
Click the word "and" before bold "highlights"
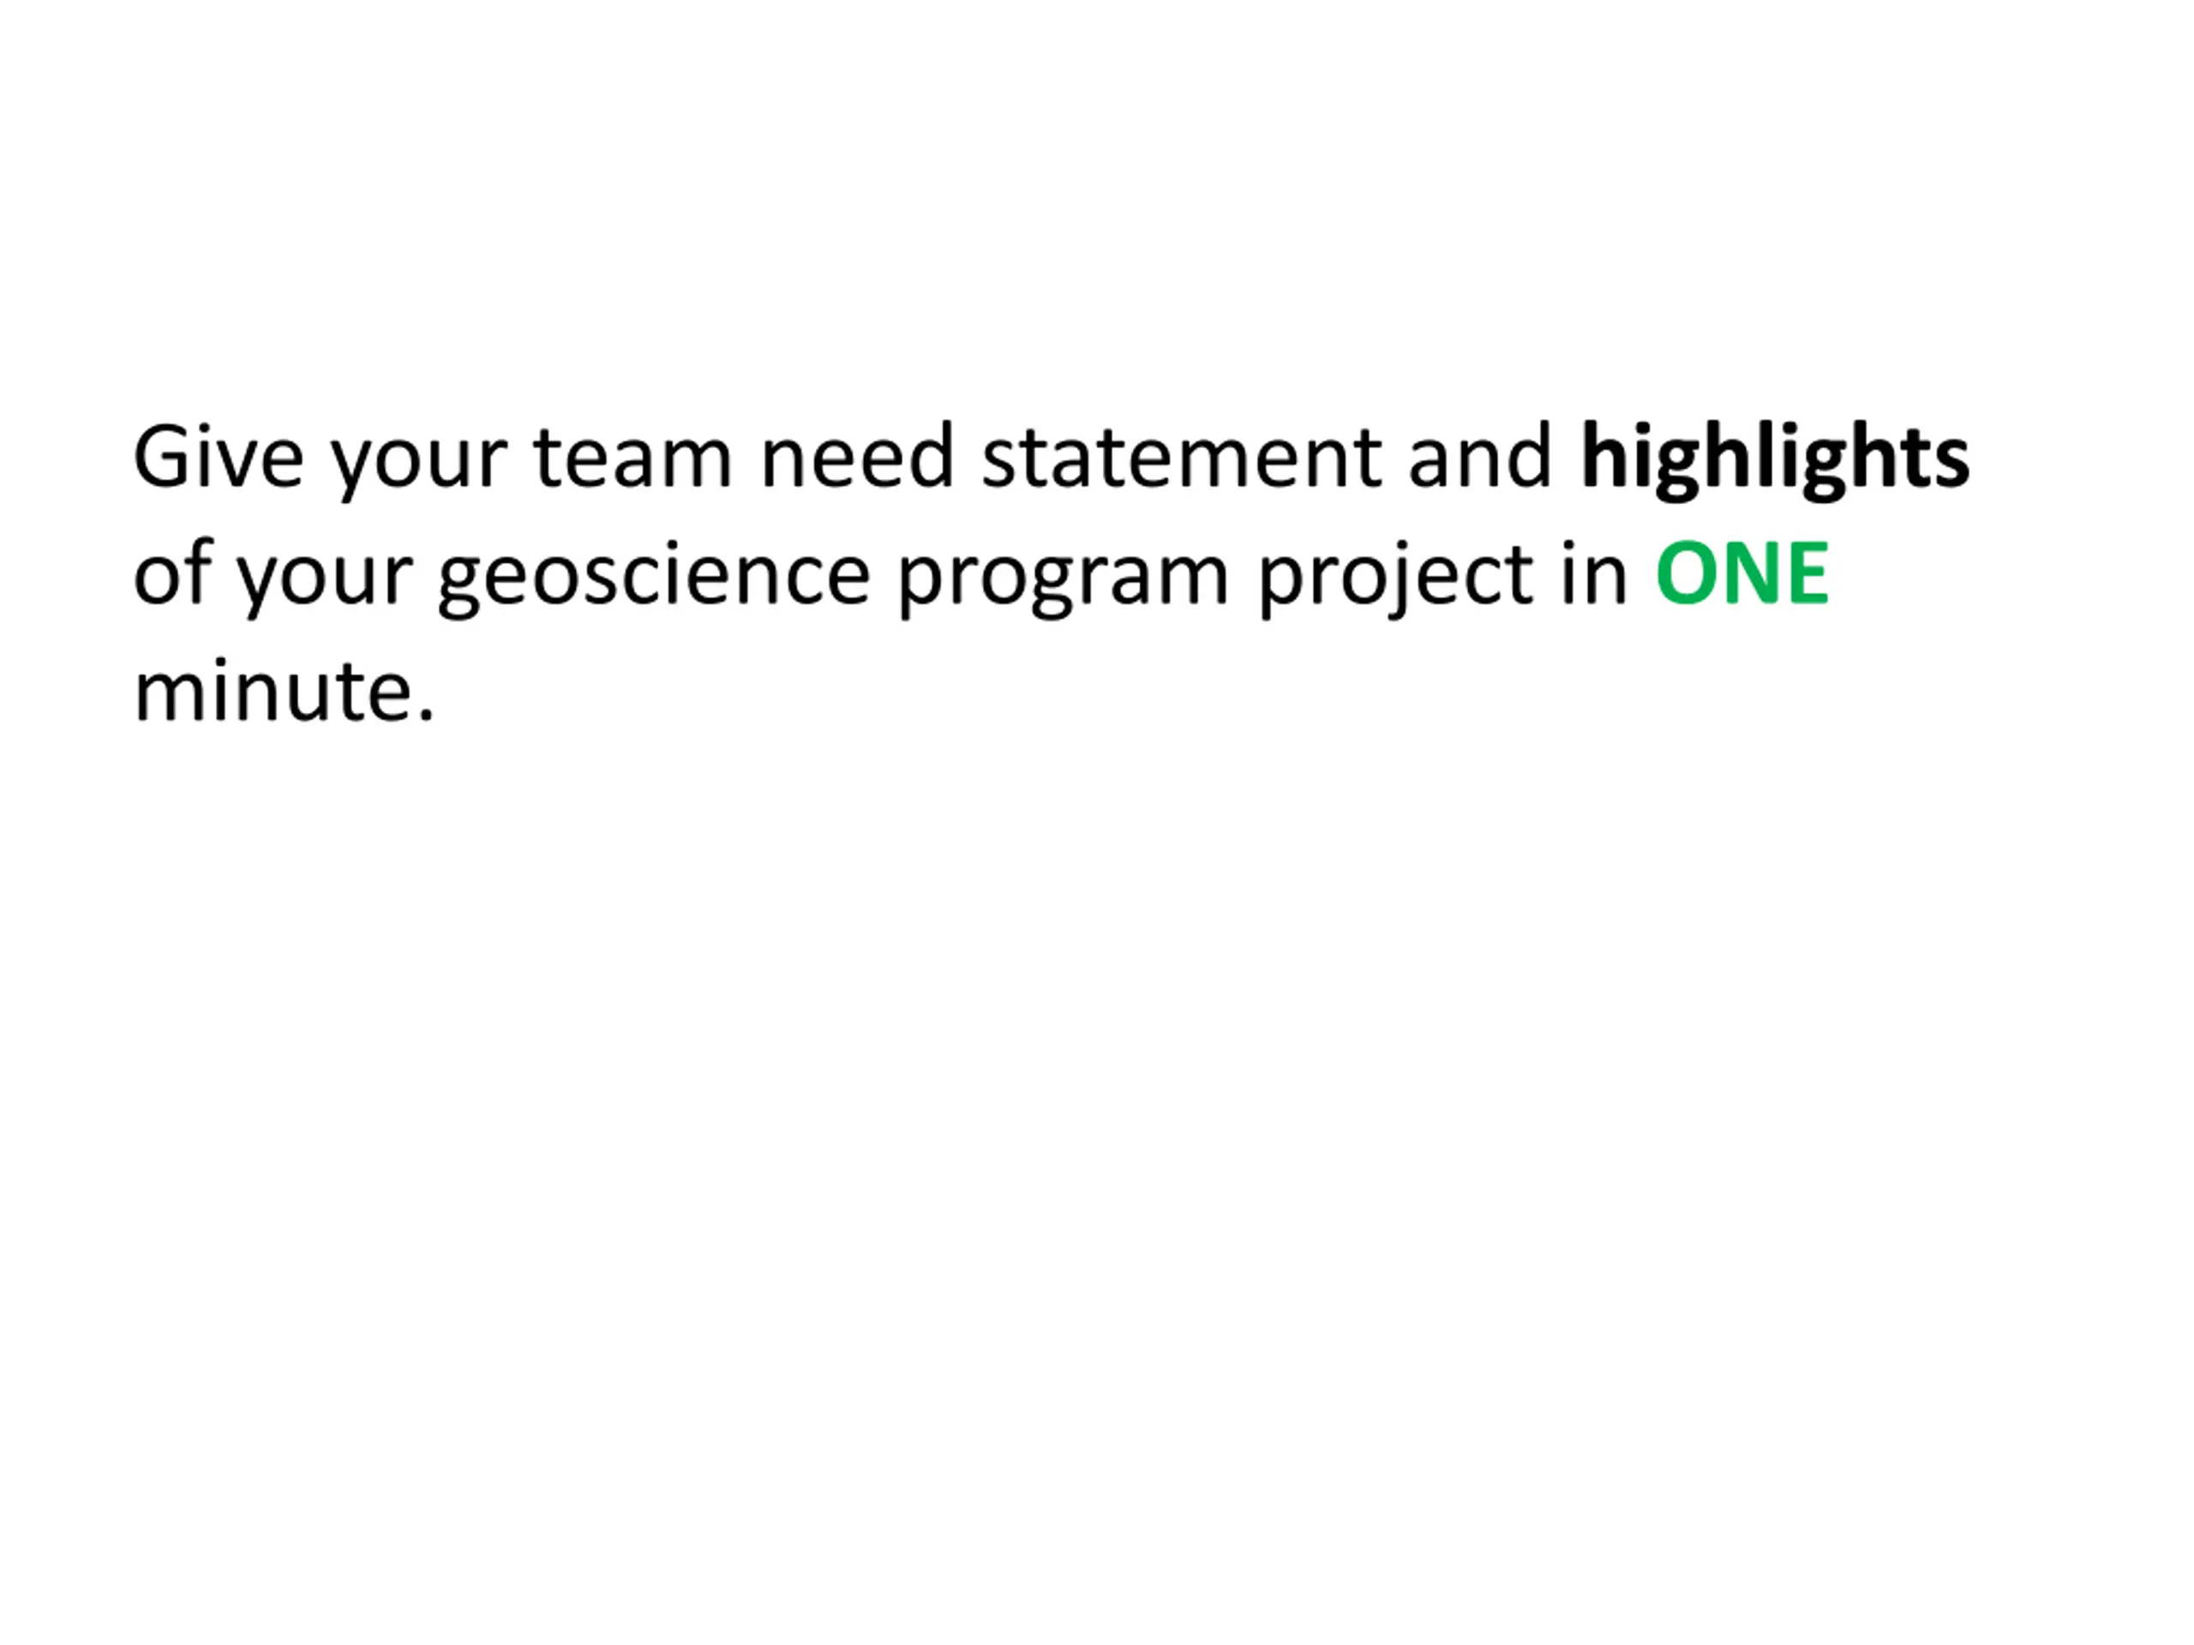click(1479, 458)
